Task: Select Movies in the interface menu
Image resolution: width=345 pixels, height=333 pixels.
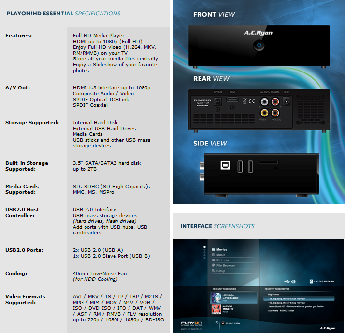Action: click(222, 249)
